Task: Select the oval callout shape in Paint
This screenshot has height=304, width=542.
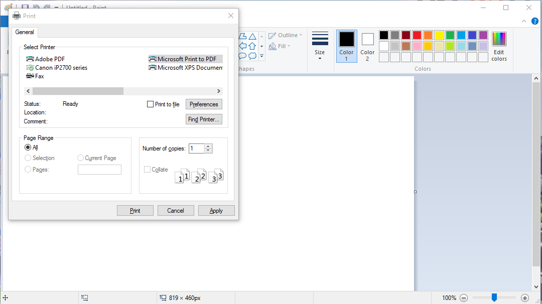Action: [x=243, y=56]
